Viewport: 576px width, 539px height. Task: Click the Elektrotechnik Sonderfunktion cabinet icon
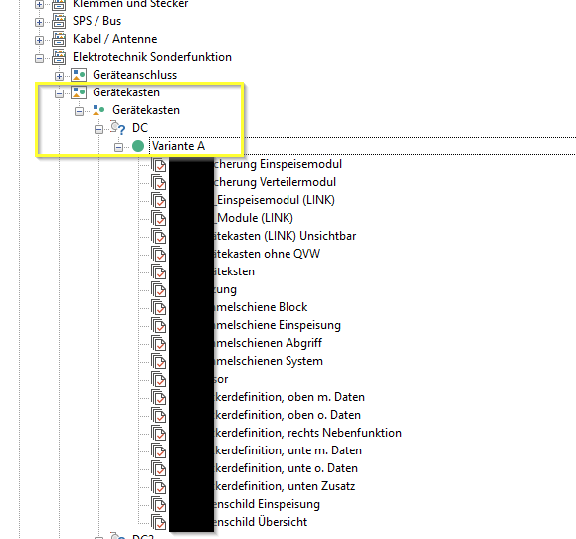59,57
